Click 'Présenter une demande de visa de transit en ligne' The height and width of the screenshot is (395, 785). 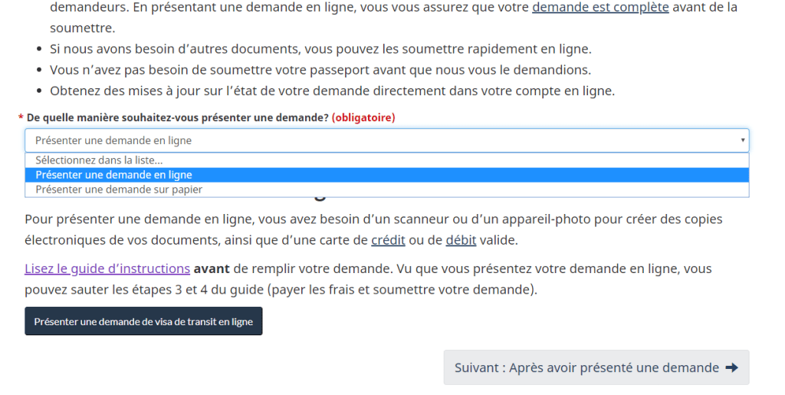[x=143, y=321]
